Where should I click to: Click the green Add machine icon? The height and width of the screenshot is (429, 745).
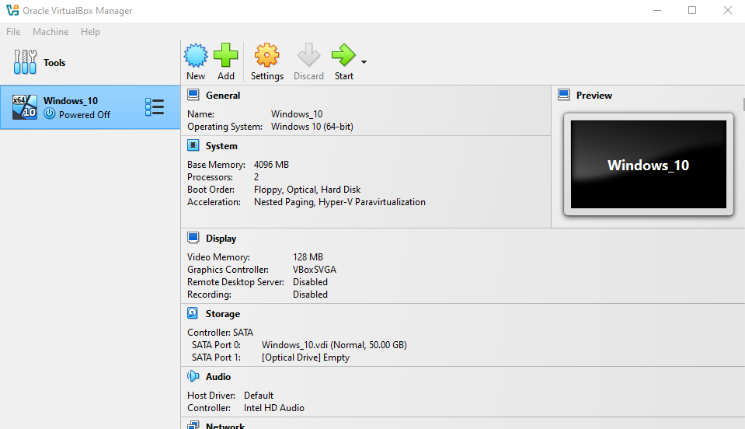225,56
